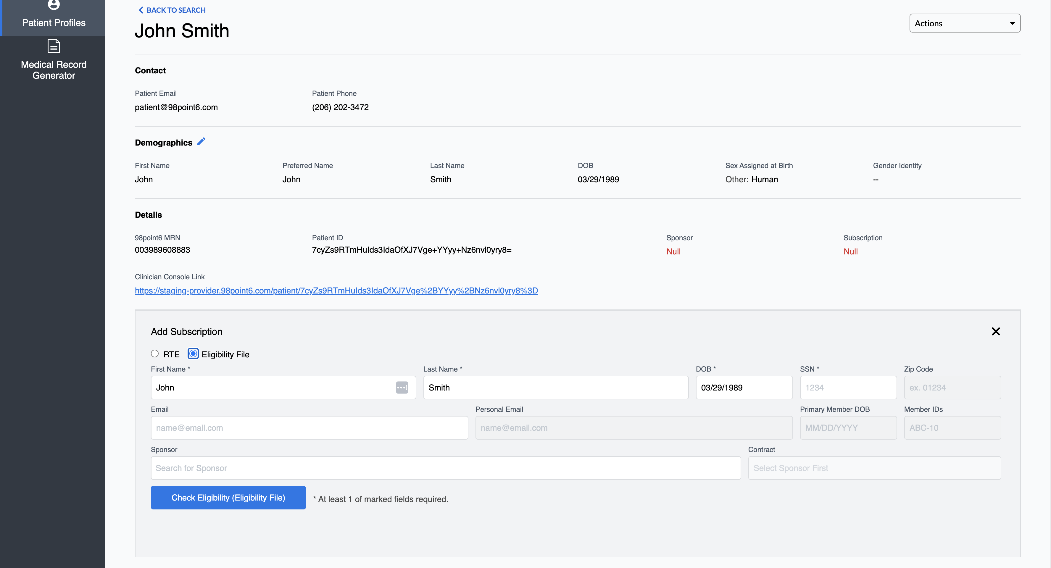Click the 'At least 1 of marked fields required' note
This screenshot has height=568, width=1051.
coord(381,499)
